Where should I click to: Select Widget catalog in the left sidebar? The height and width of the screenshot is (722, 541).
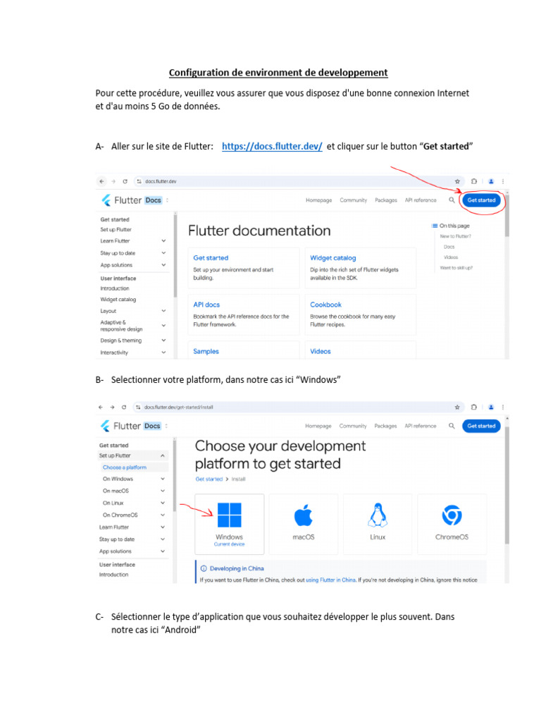pos(118,299)
